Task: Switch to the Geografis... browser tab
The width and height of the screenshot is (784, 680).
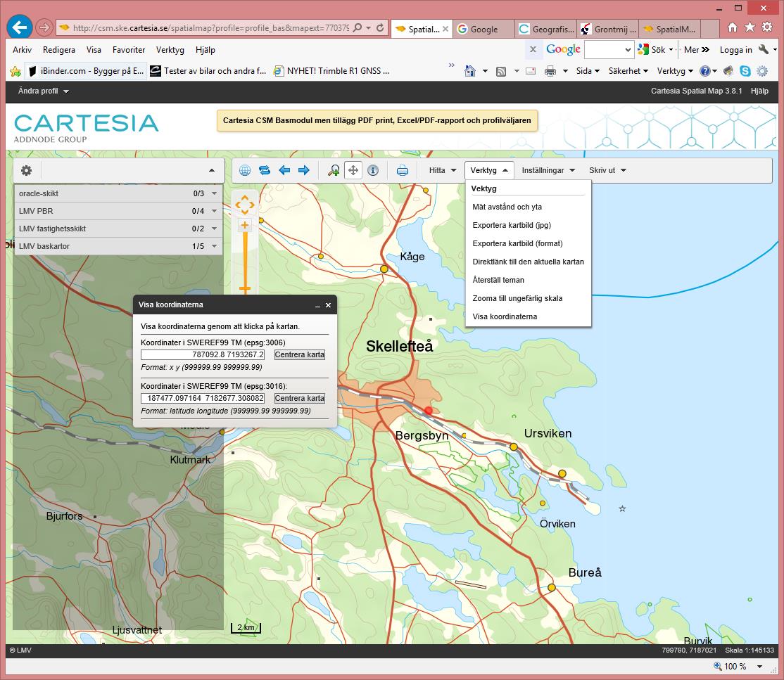Action: (x=546, y=29)
